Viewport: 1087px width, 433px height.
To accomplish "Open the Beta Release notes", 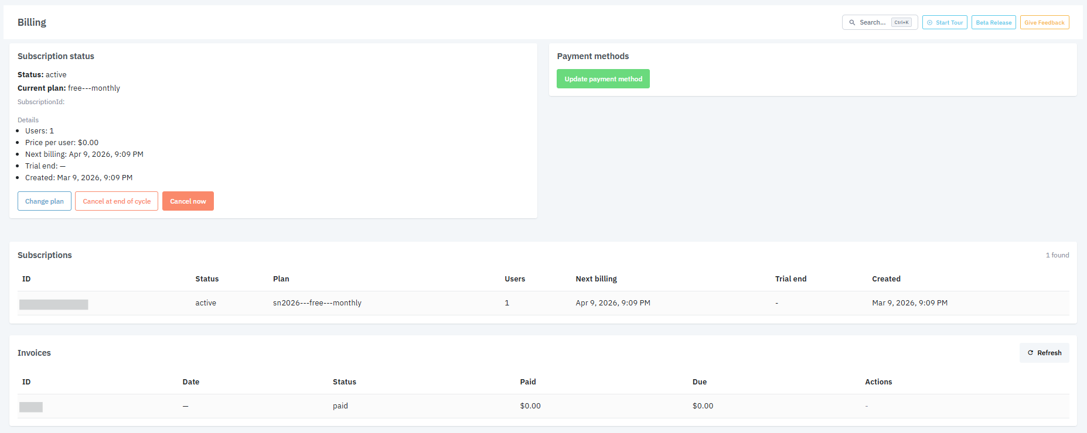I will click(x=993, y=23).
